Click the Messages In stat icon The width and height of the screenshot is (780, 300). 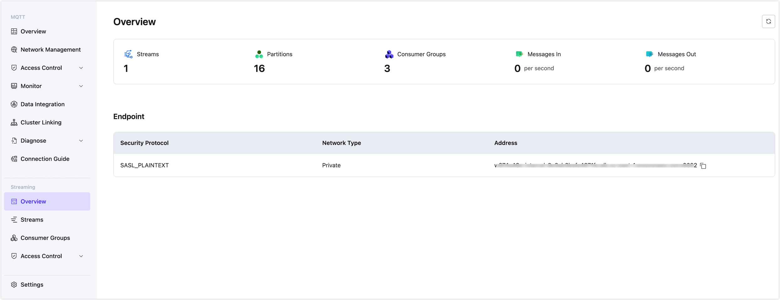coord(519,54)
